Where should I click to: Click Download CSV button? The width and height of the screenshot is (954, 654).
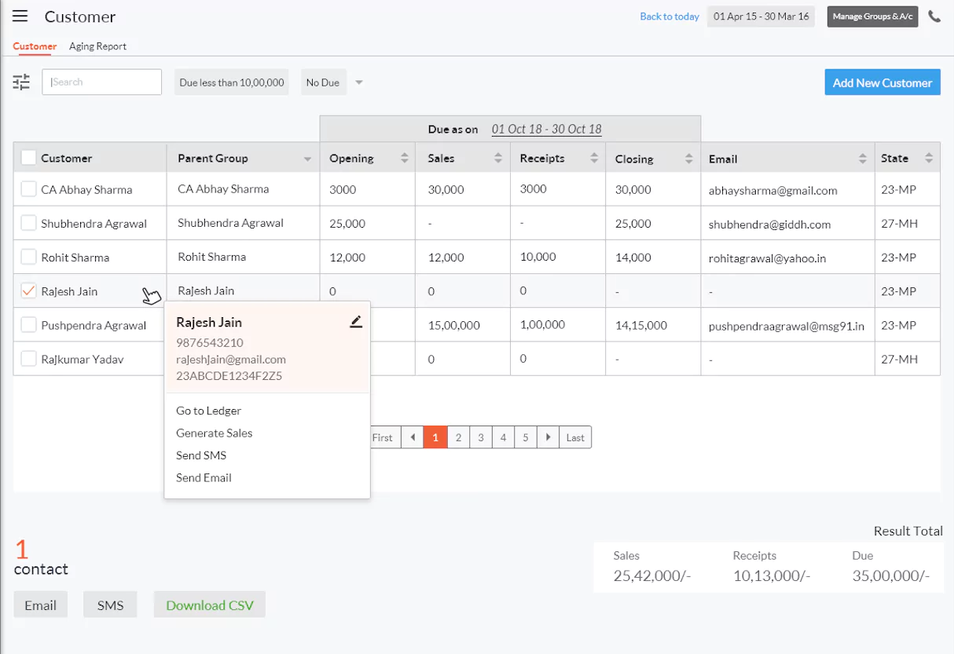click(210, 605)
